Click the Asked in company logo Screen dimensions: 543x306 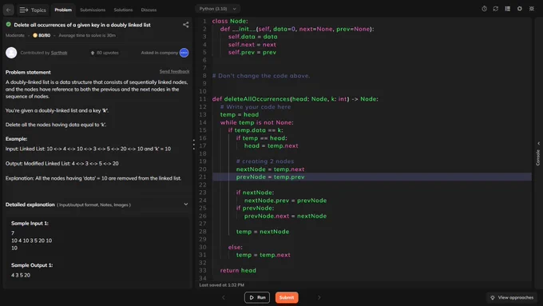click(184, 53)
